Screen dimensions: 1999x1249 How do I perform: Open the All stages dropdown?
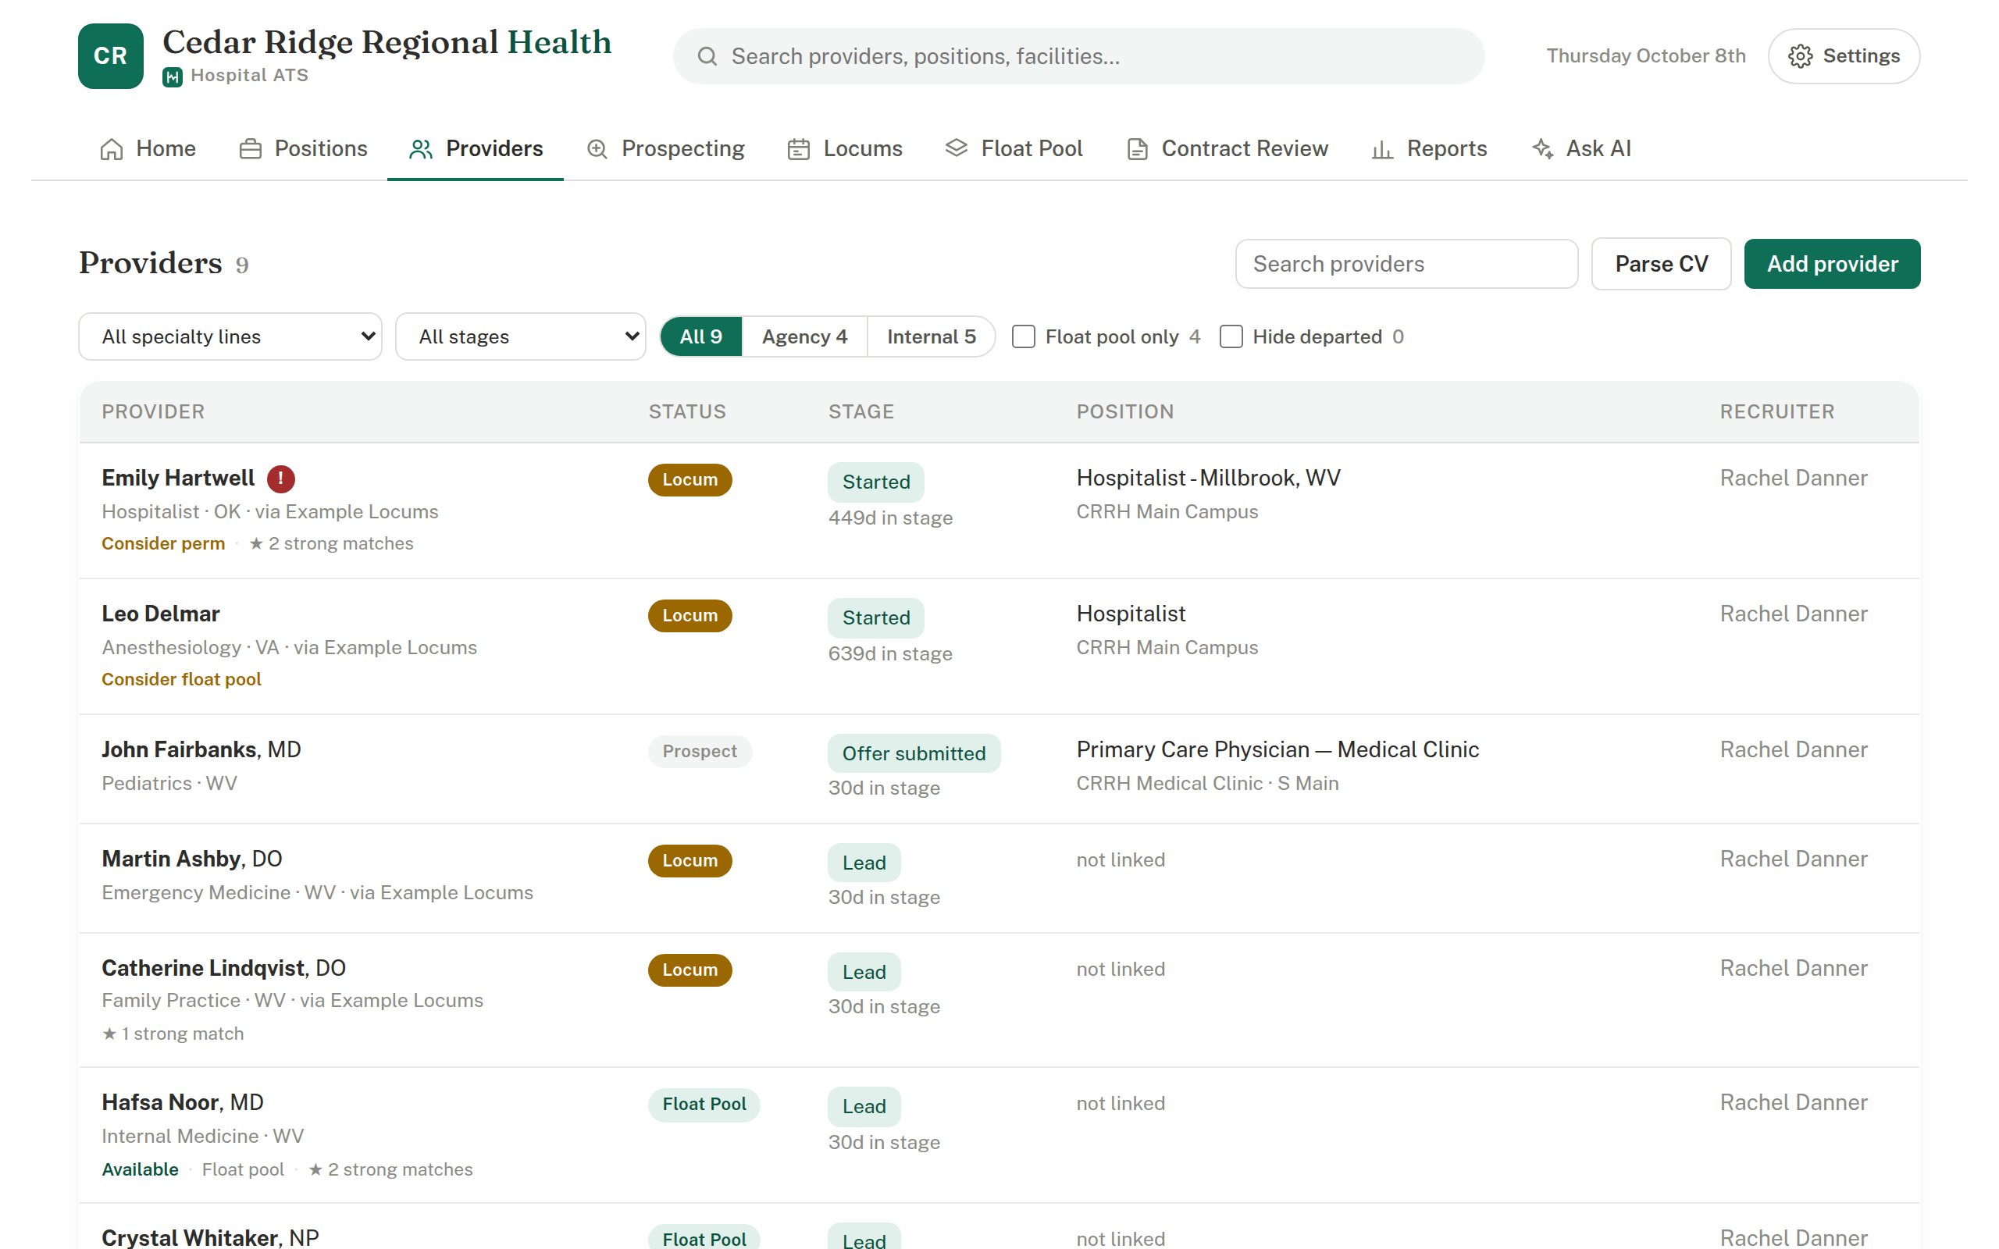(520, 337)
